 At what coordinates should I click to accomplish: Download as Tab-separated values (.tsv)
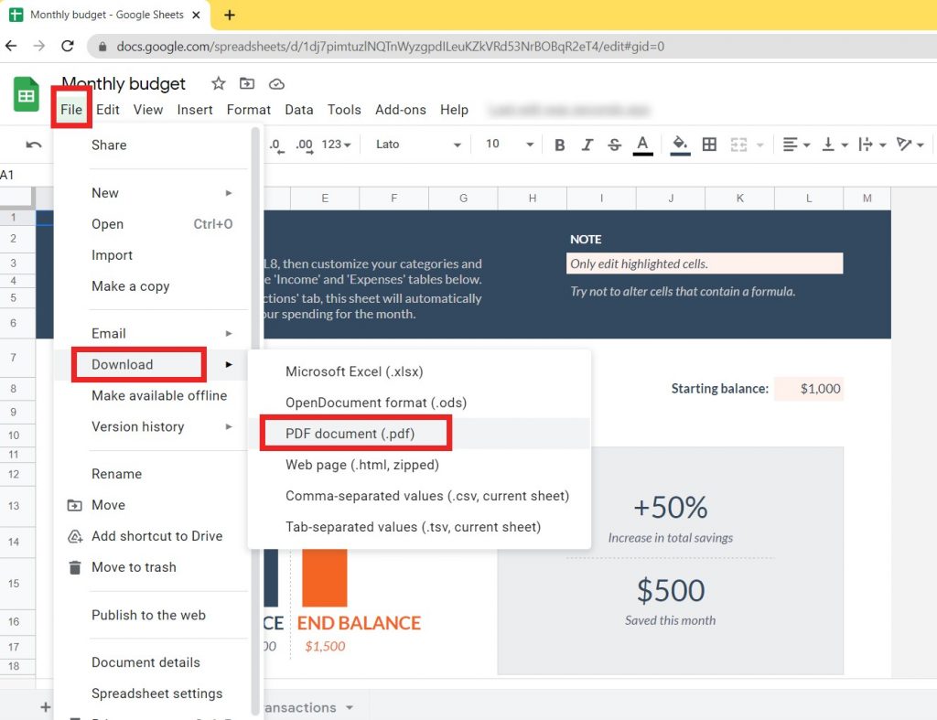[419, 527]
